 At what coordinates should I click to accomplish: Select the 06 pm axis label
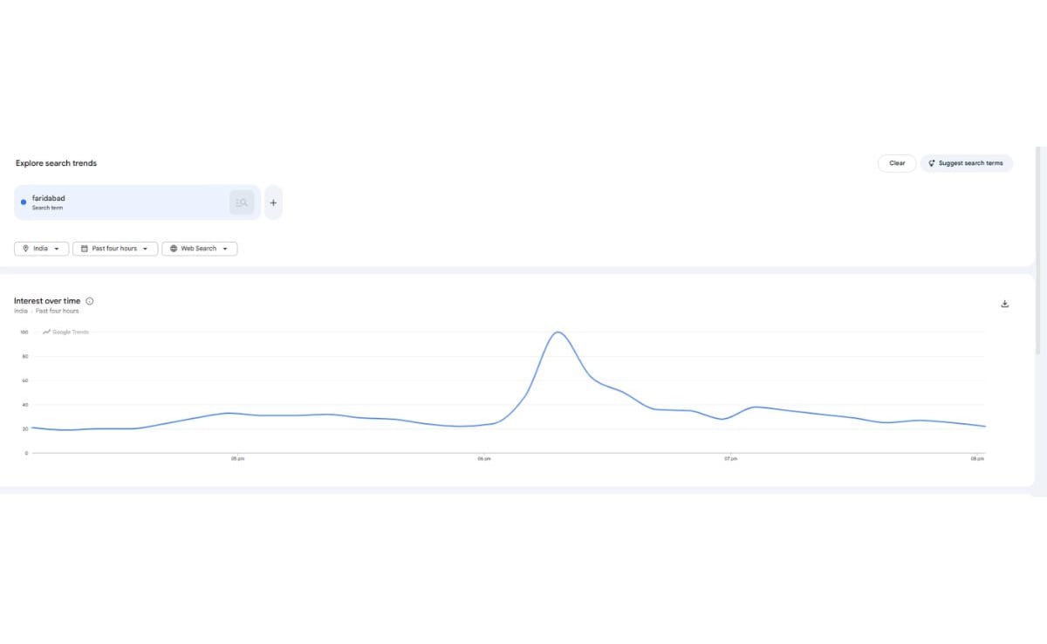click(483, 458)
